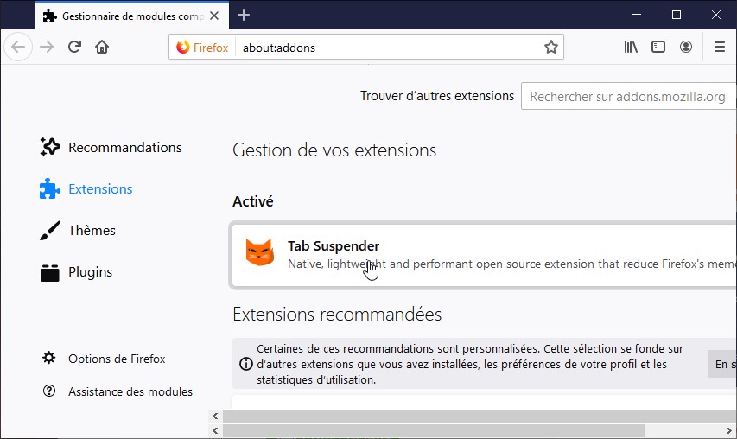Viewport: 737px width, 439px height.
Task: Open the Firefox account icon
Action: [686, 48]
